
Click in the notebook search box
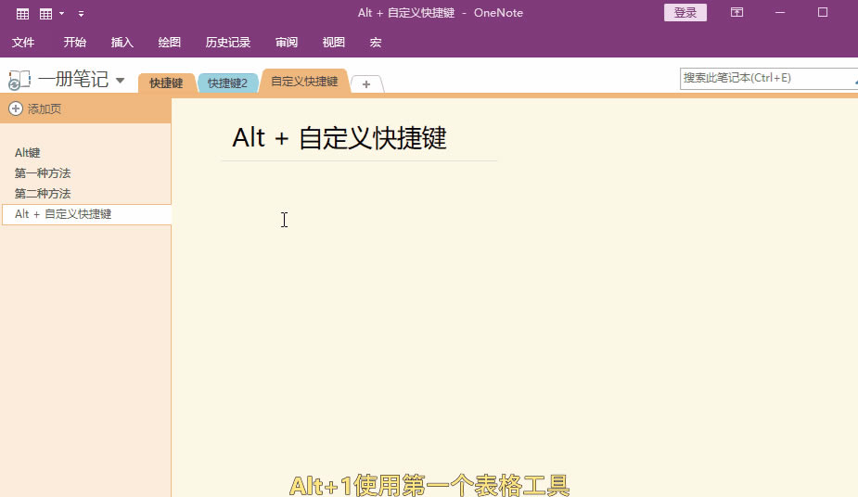pos(765,79)
